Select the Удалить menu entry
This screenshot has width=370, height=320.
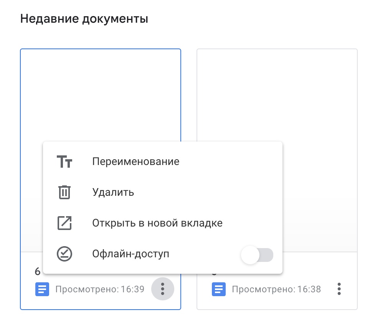tap(113, 192)
